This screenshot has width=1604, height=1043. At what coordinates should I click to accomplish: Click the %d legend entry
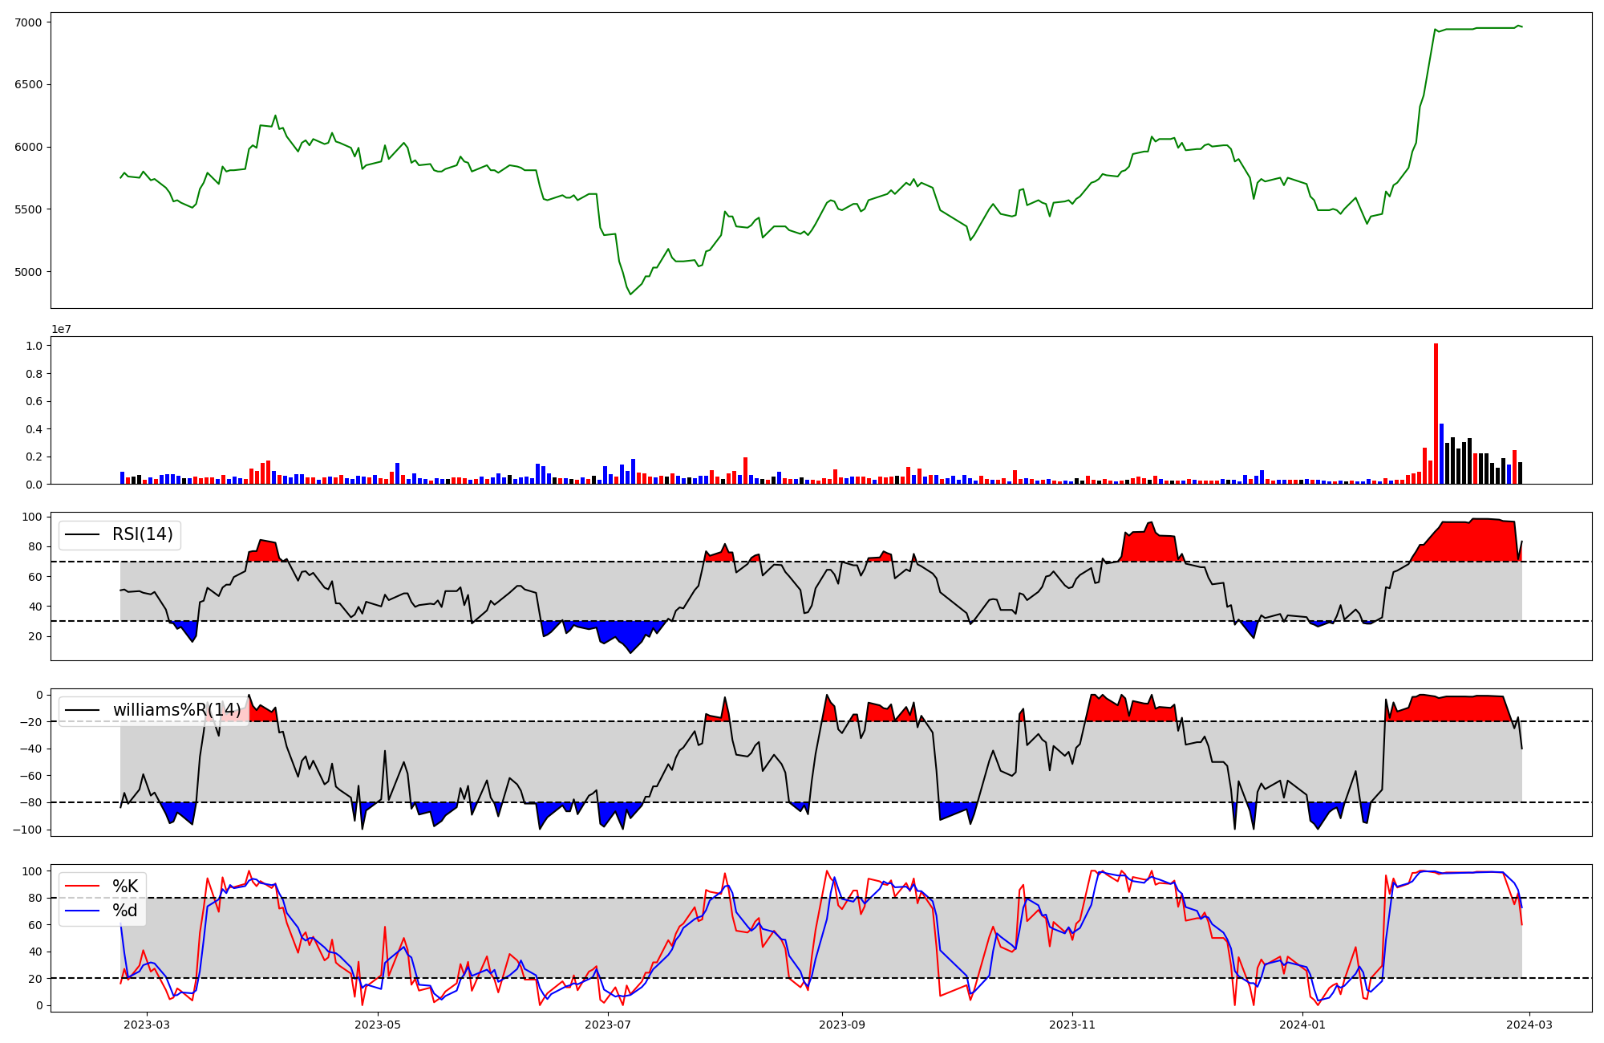coord(125,911)
